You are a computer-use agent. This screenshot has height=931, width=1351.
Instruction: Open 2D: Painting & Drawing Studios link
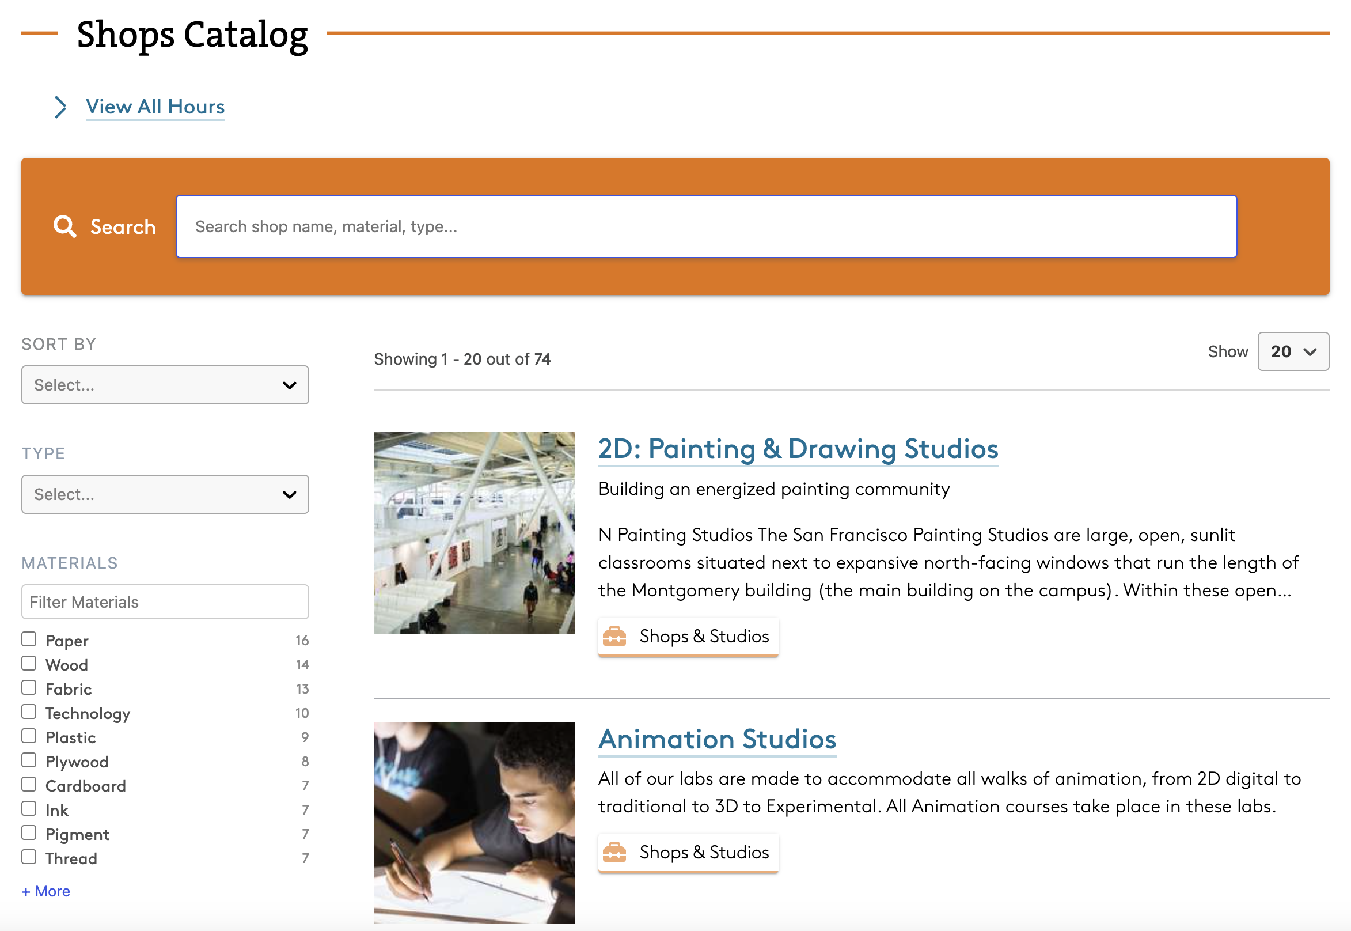798,449
